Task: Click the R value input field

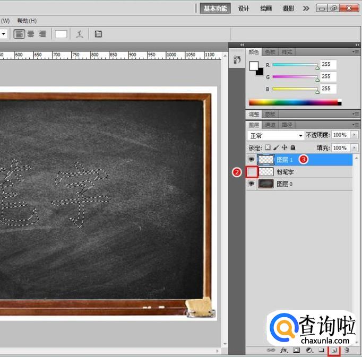Action: 327,64
